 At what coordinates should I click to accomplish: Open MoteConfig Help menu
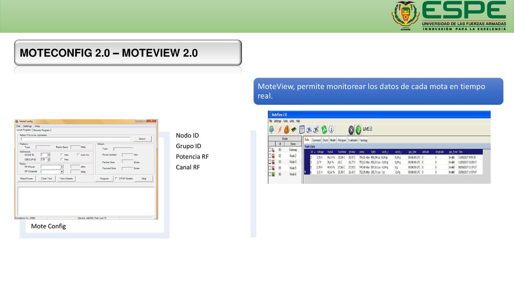click(37, 126)
